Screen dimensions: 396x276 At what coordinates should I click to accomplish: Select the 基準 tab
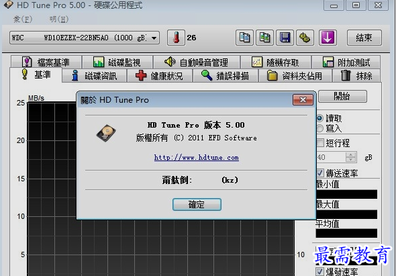(36, 75)
